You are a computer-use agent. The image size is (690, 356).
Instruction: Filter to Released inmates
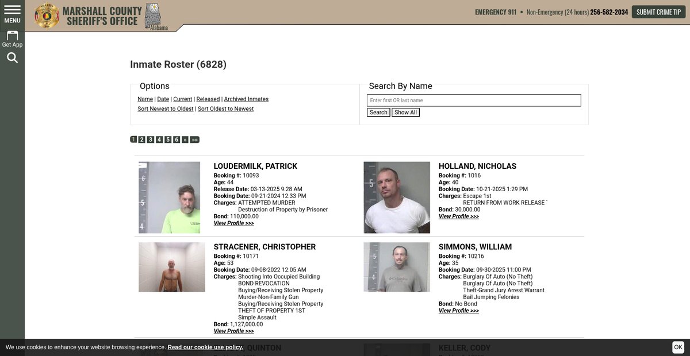click(208, 99)
